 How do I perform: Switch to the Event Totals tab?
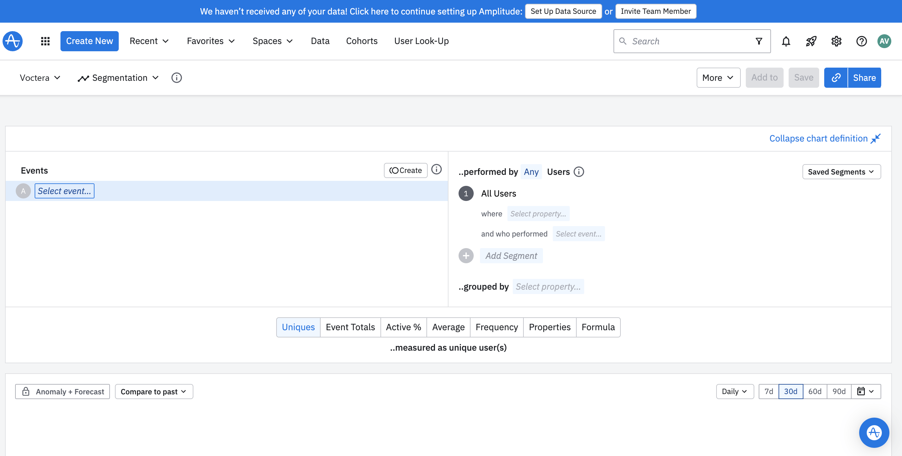point(350,327)
